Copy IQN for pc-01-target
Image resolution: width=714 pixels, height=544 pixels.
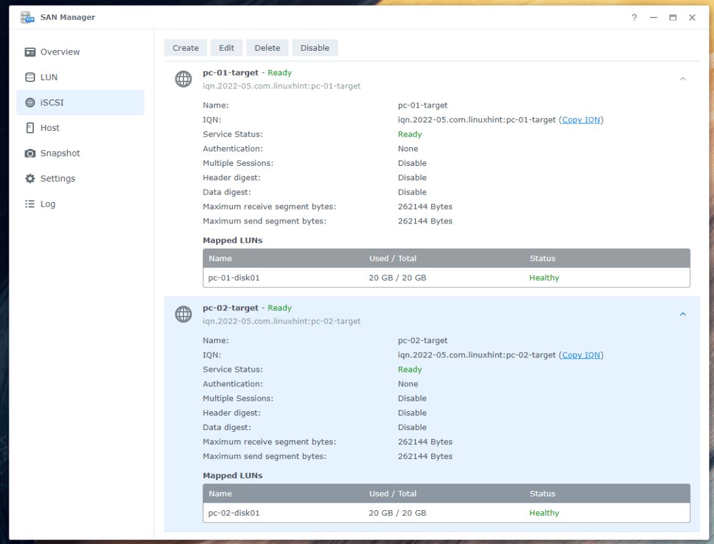[x=581, y=120]
